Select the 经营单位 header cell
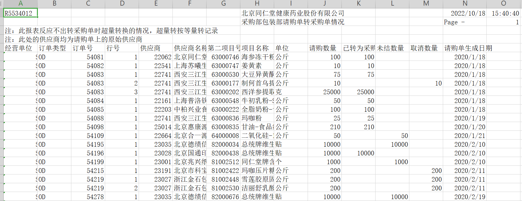 tap(19, 48)
